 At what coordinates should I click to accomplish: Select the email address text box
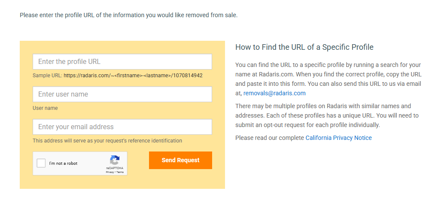click(x=122, y=127)
